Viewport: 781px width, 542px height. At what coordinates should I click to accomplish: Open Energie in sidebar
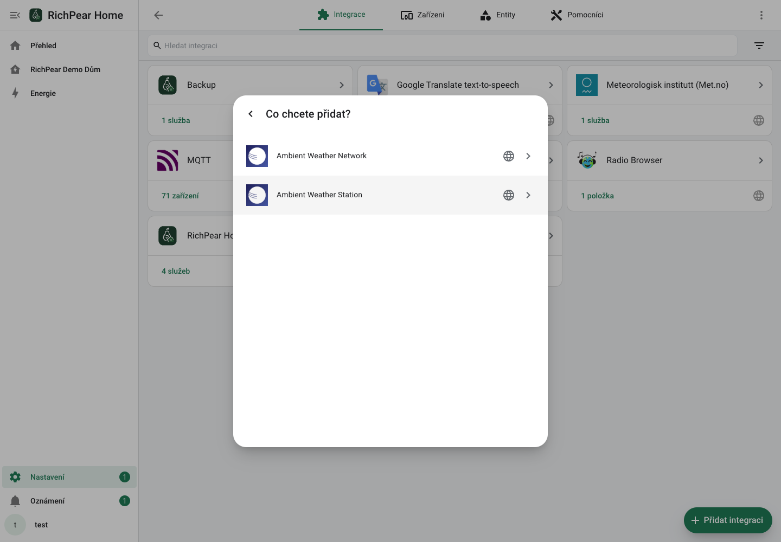pyautogui.click(x=69, y=93)
